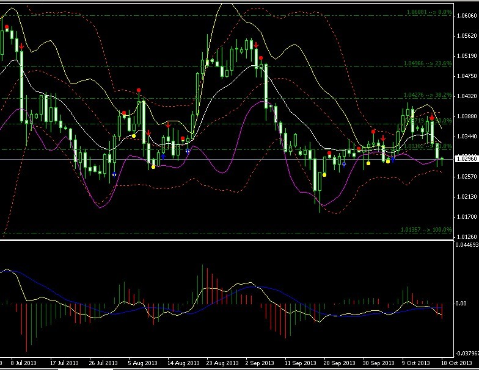Click the current price tag 1.02960
This screenshot has width=479, height=370.
point(466,158)
